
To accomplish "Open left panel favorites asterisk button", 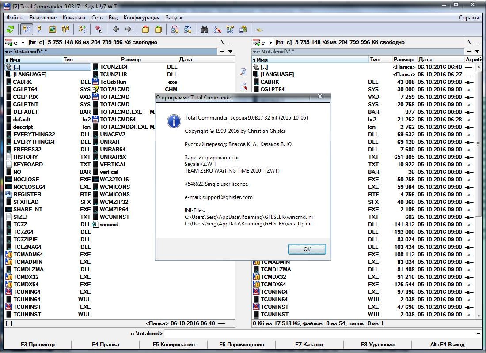I will [222, 51].
